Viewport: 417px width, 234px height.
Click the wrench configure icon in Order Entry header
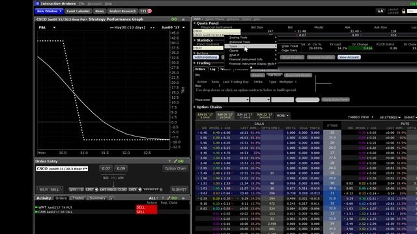coord(175,161)
